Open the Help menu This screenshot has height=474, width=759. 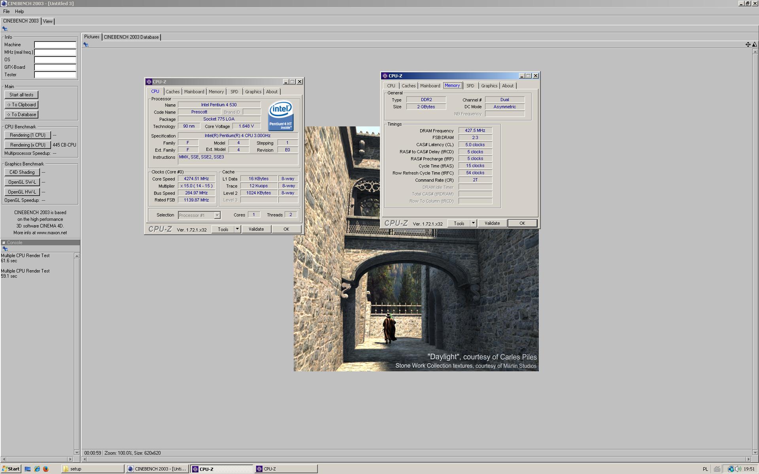[19, 11]
